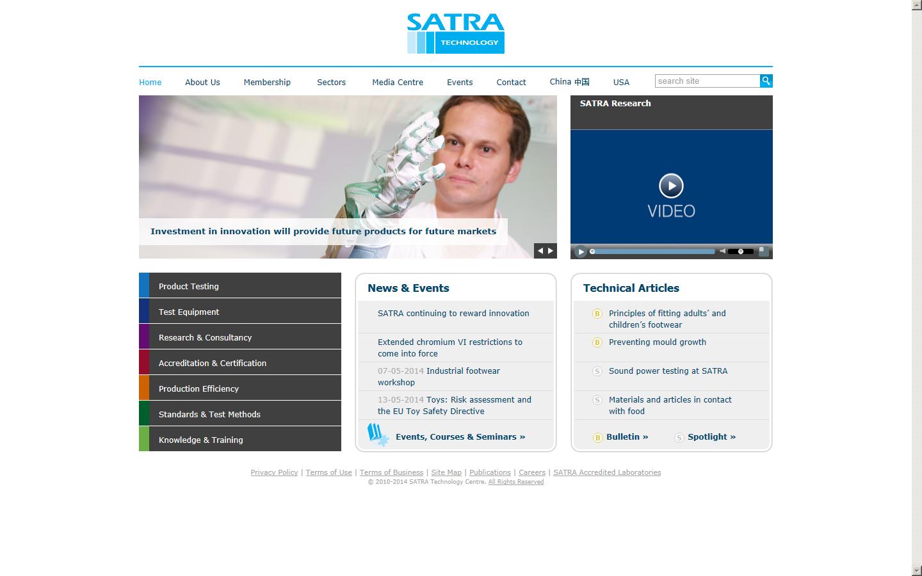This screenshot has height=576, width=922.
Task: Mute the video player speaker icon
Action: point(722,252)
